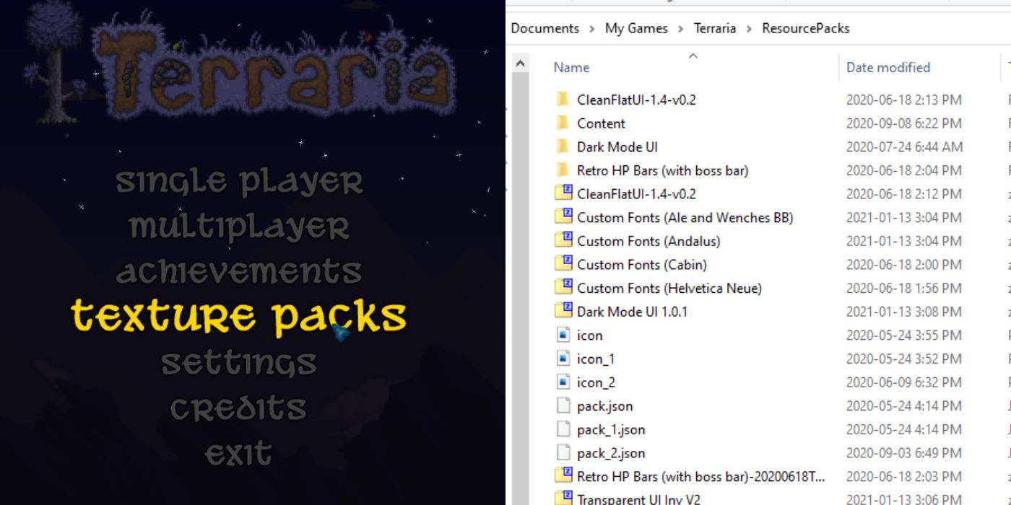Select the image icon beside the file named icon
The image size is (1011, 505).
563,335
